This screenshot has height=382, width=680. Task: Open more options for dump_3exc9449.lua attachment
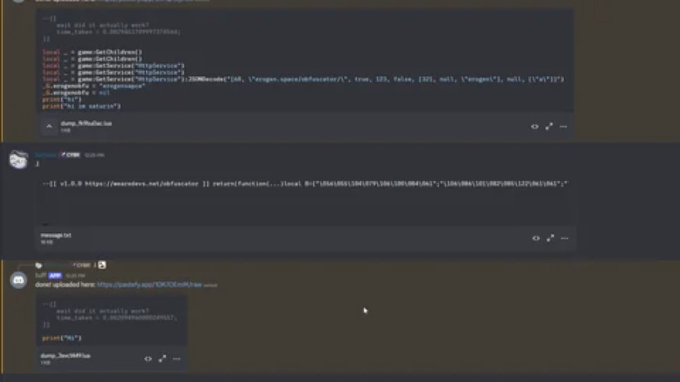tap(176, 358)
